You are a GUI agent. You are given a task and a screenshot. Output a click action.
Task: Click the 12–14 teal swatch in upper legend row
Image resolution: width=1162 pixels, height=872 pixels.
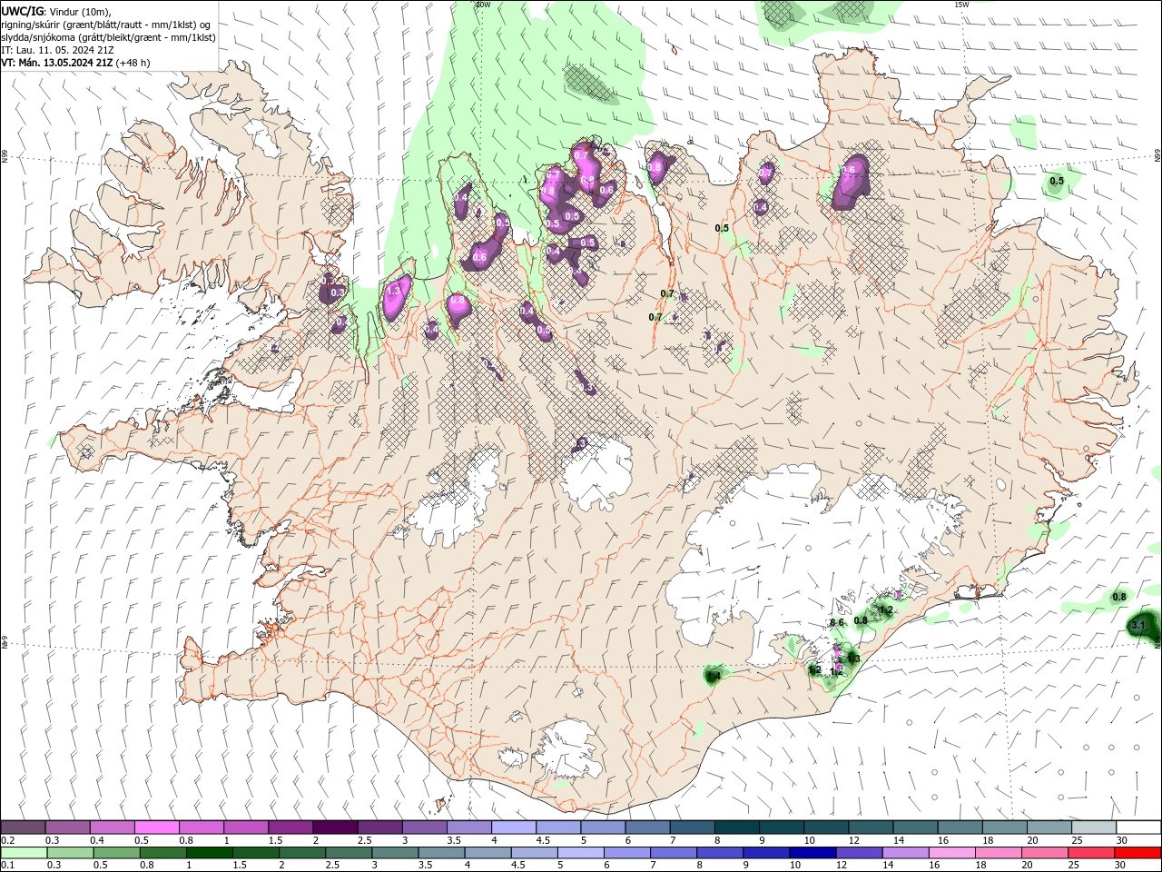[869, 827]
